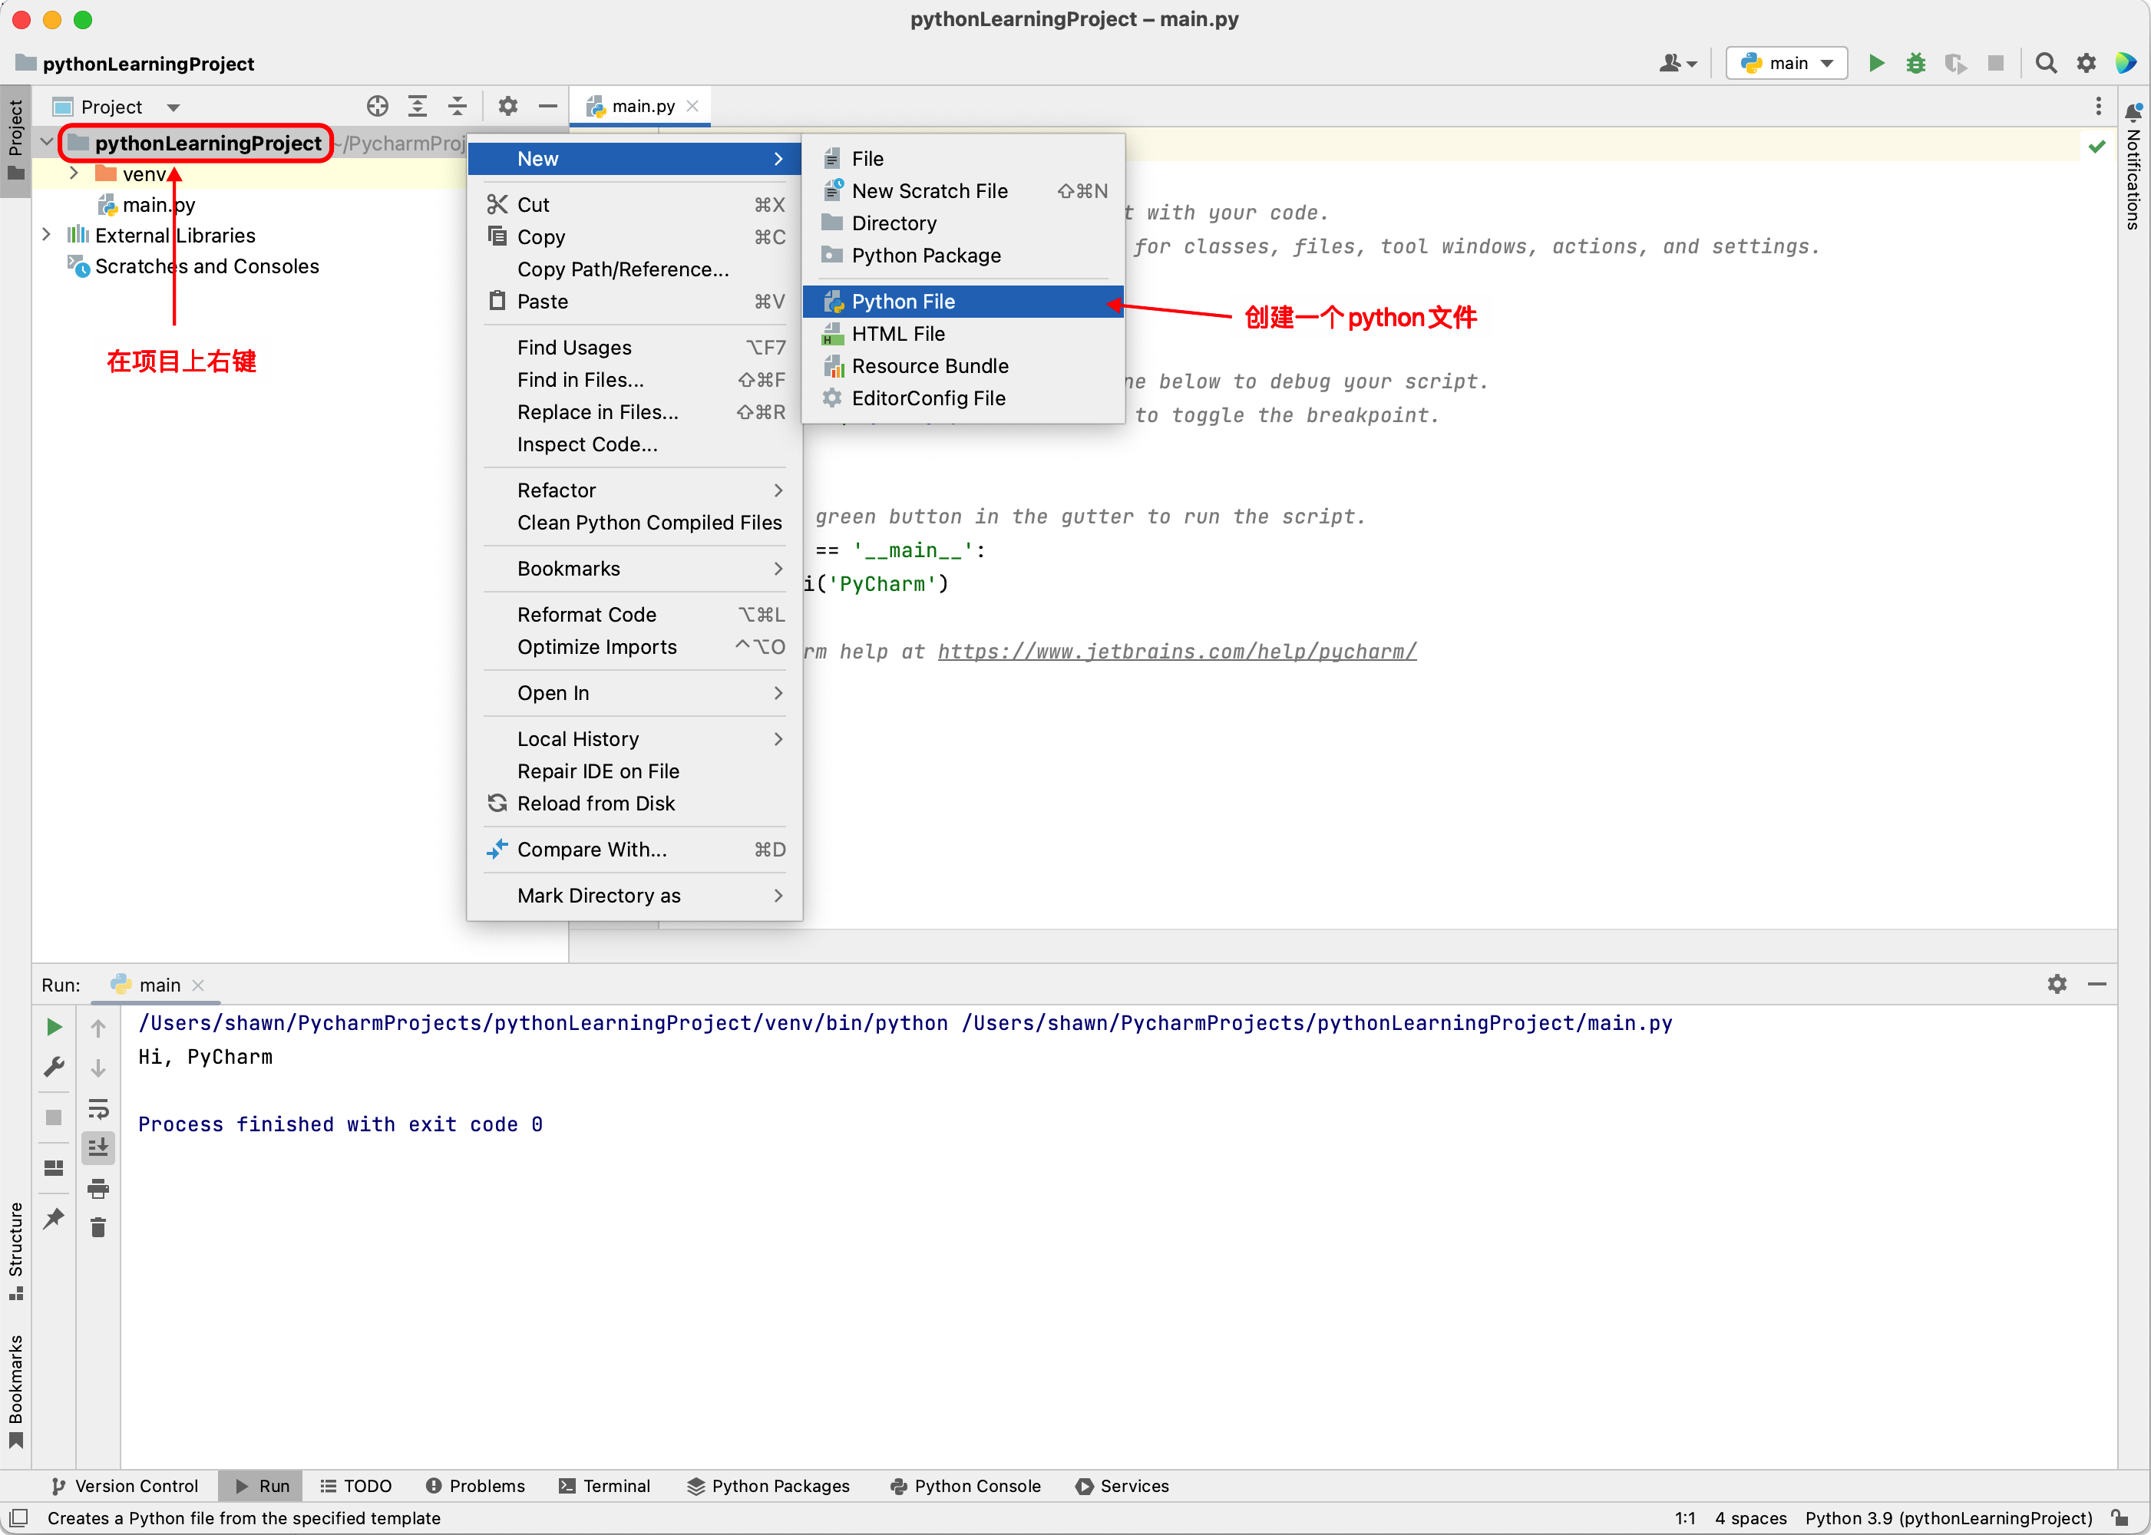Expand the venv folder

[x=74, y=174]
